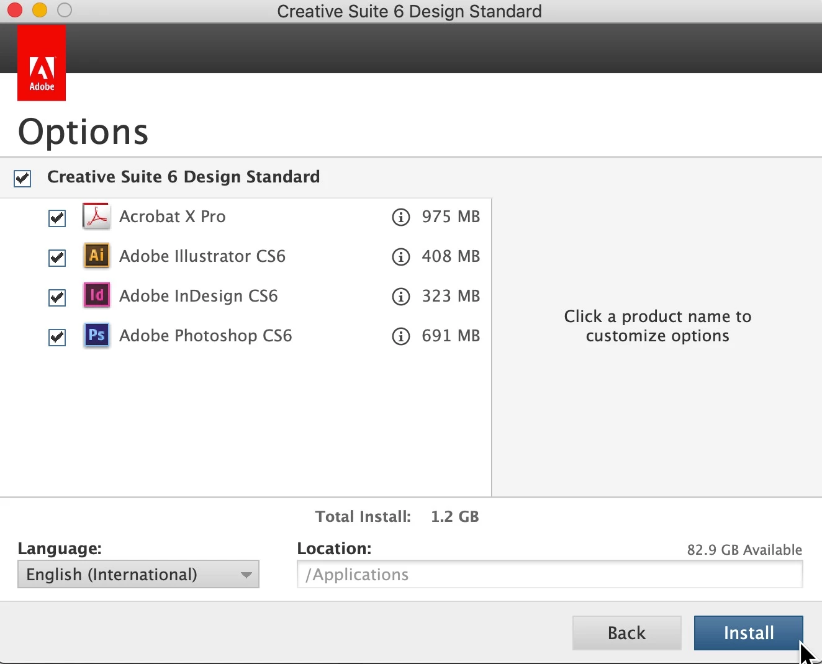This screenshot has width=822, height=664.
Task: Uncheck the Acrobat X Pro checkbox
Action: pyautogui.click(x=57, y=218)
